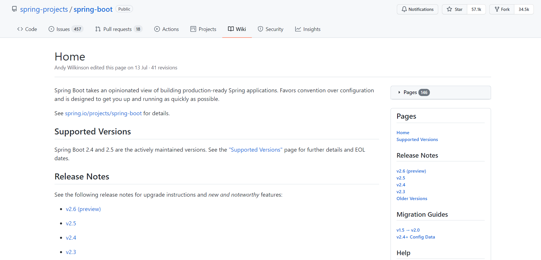
Task: Open v2.6 (preview) release notes in main list
Action: pyautogui.click(x=83, y=209)
